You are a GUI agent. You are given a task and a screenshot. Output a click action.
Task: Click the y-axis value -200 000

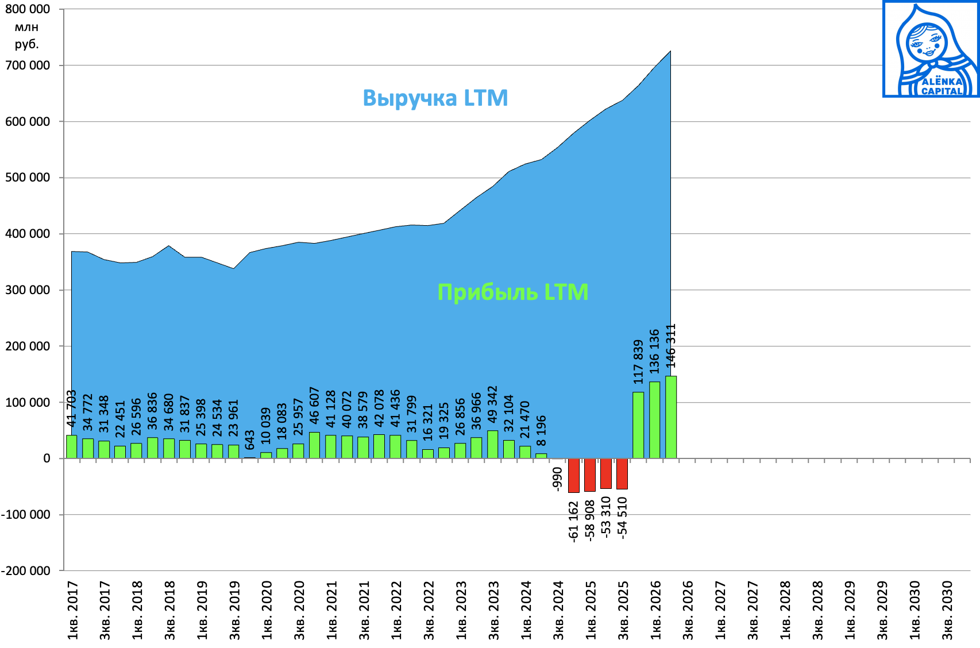pyautogui.click(x=25, y=570)
